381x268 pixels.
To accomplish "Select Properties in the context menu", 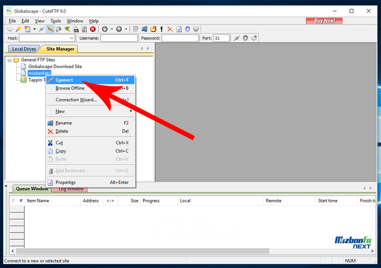I will [65, 182].
